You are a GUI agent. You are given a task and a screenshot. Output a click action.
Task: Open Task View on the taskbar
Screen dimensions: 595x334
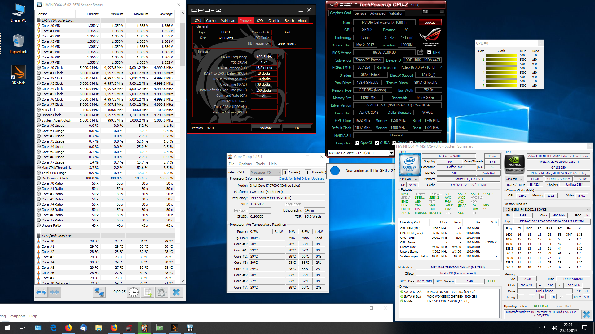pyautogui.click(x=22, y=328)
